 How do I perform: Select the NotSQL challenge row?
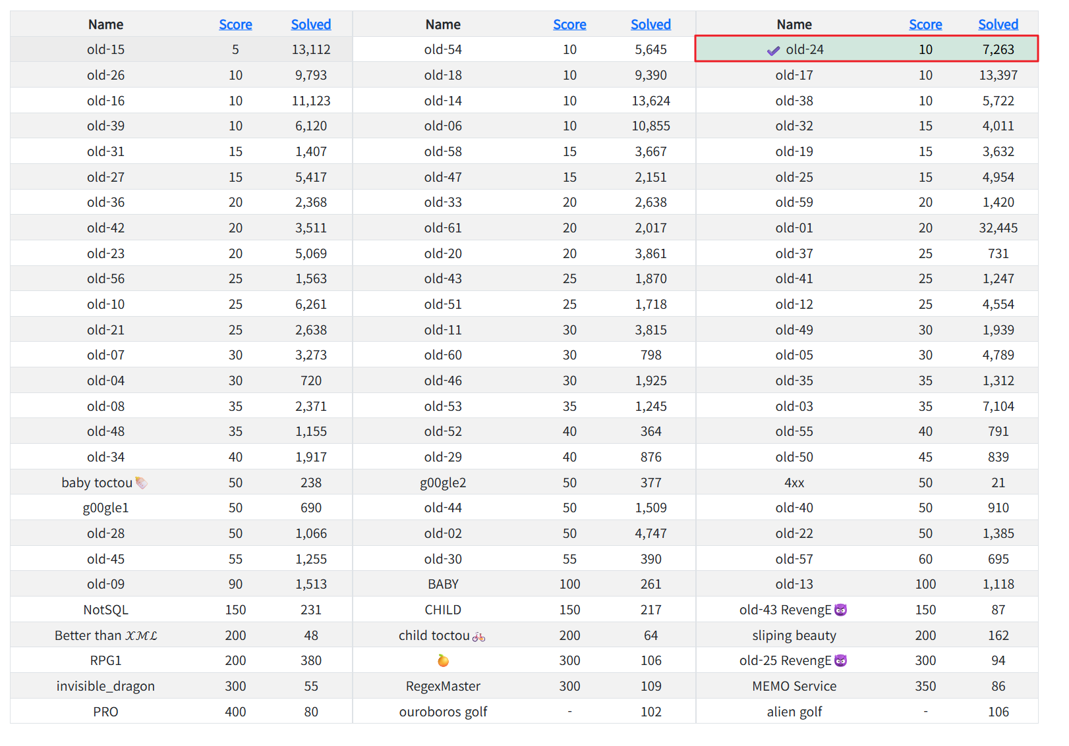[105, 610]
